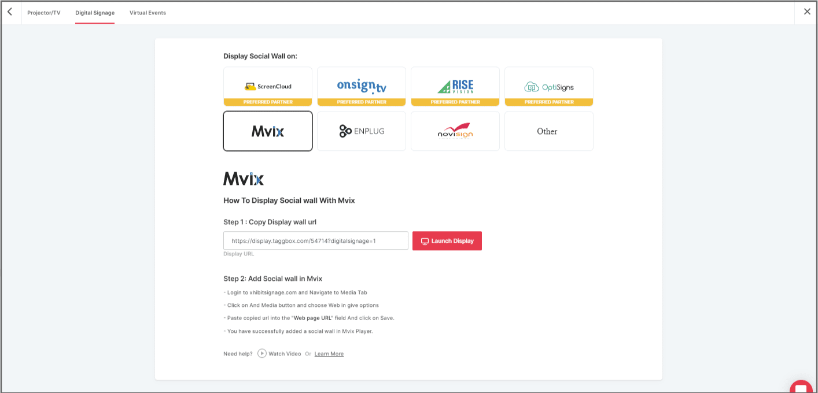Choose the OnSign TV option
Image resolution: width=818 pixels, height=393 pixels.
pos(362,86)
